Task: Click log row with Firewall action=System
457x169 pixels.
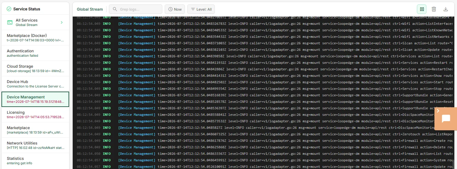Action: tap(263, 160)
